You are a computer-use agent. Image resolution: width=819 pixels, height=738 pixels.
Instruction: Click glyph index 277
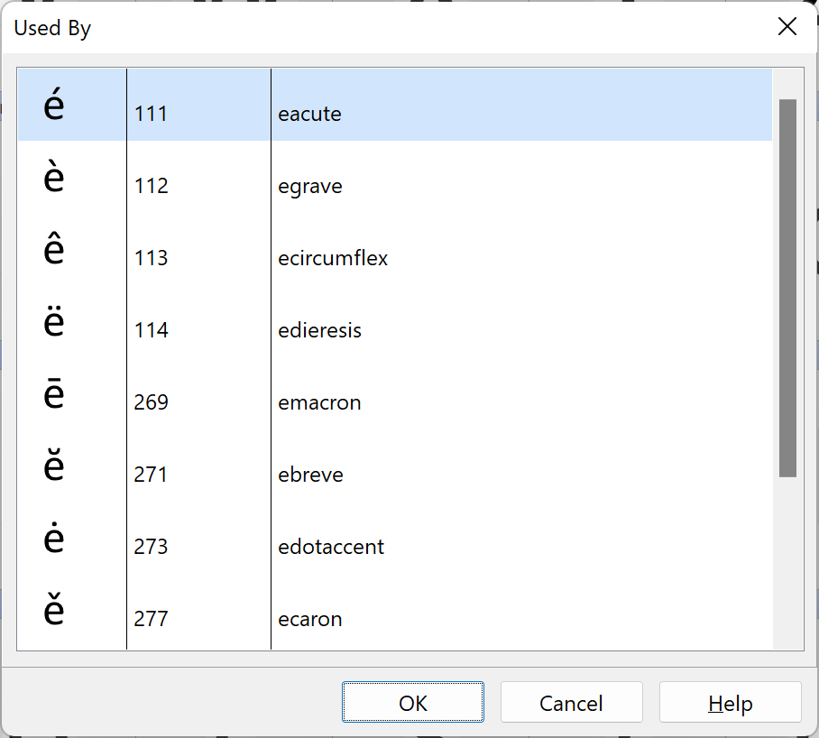[x=151, y=620]
